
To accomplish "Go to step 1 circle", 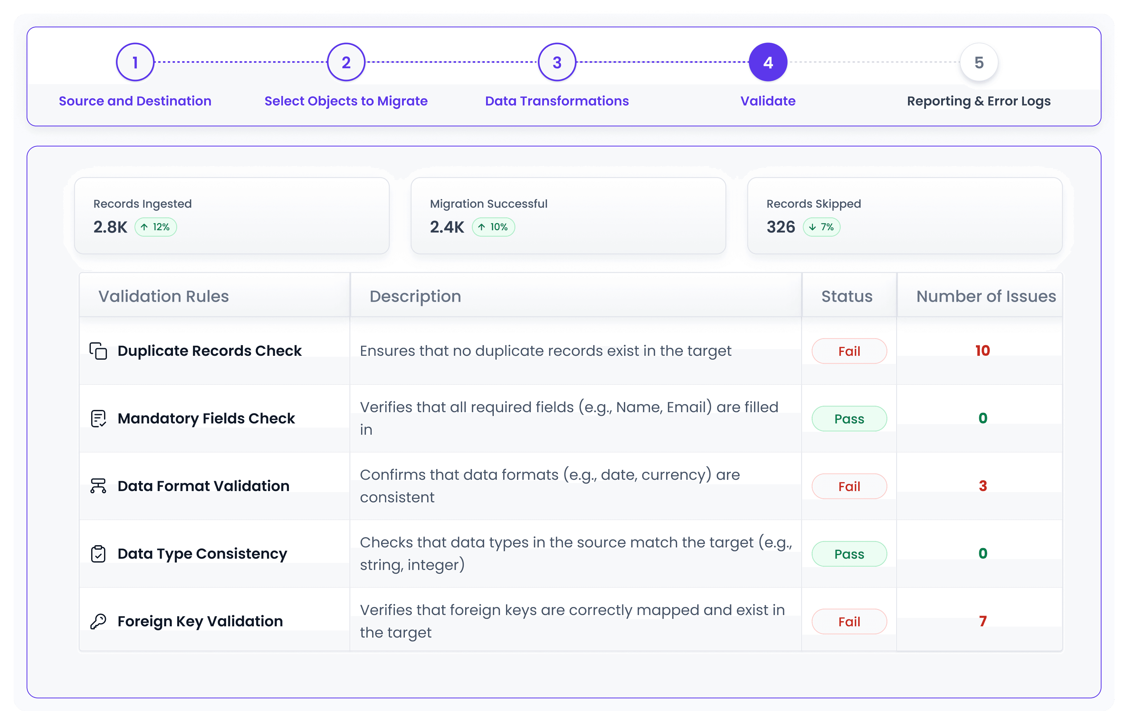I will click(135, 62).
